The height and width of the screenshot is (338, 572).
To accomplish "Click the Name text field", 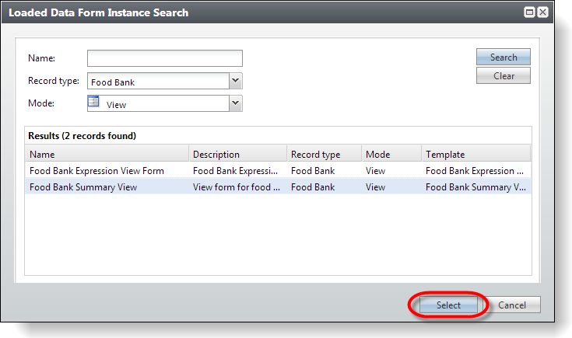I will tap(165, 58).
